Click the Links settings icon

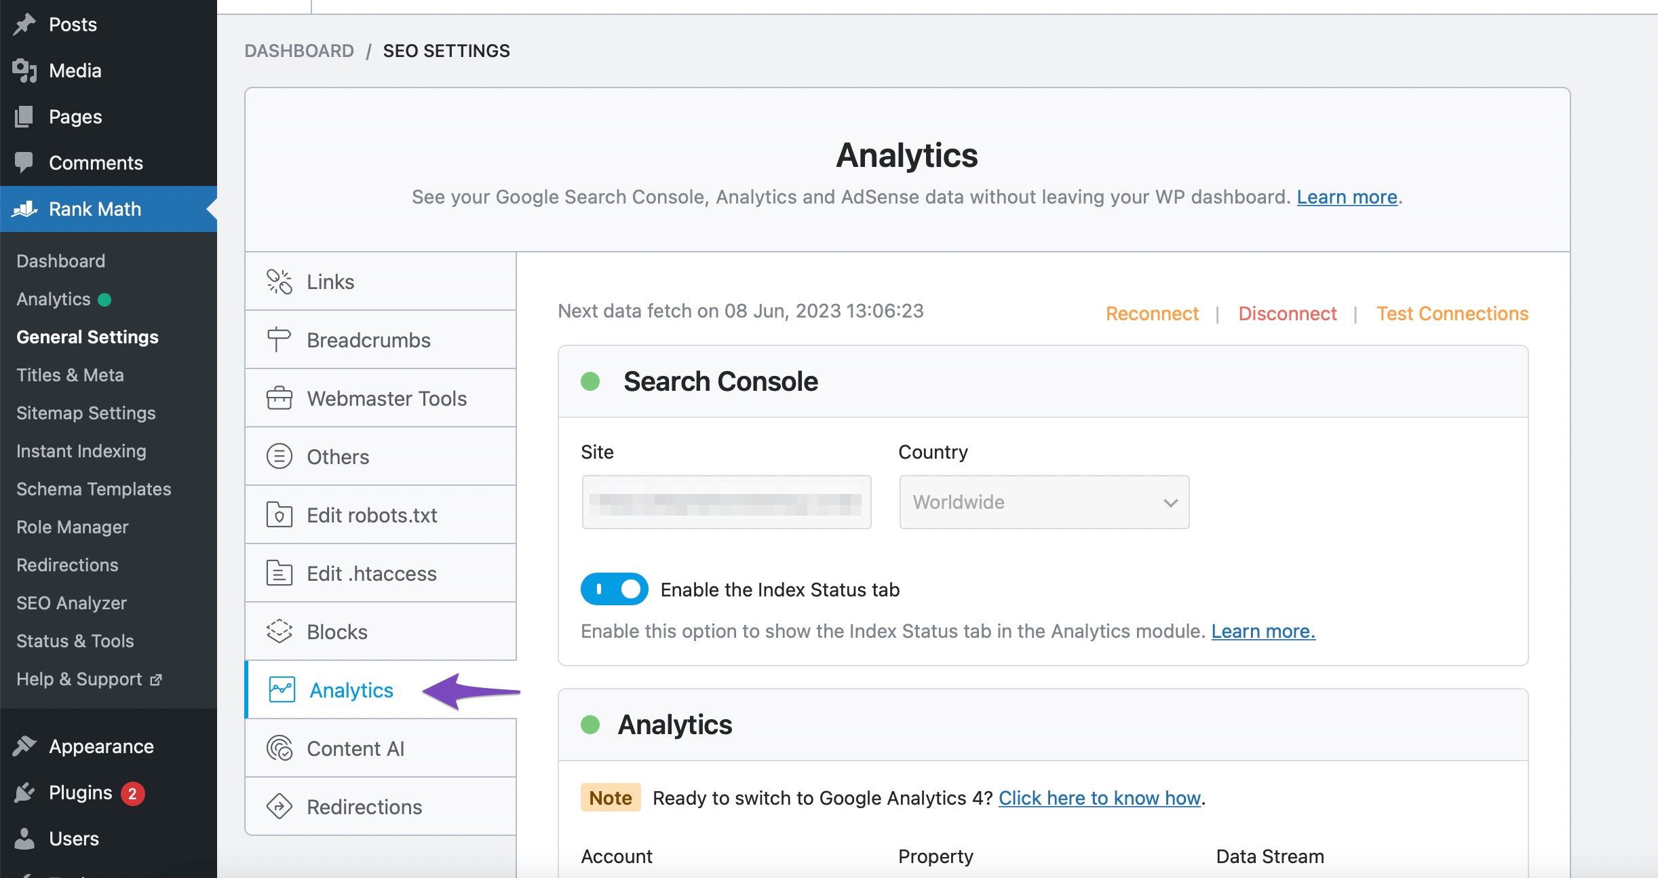(x=279, y=281)
